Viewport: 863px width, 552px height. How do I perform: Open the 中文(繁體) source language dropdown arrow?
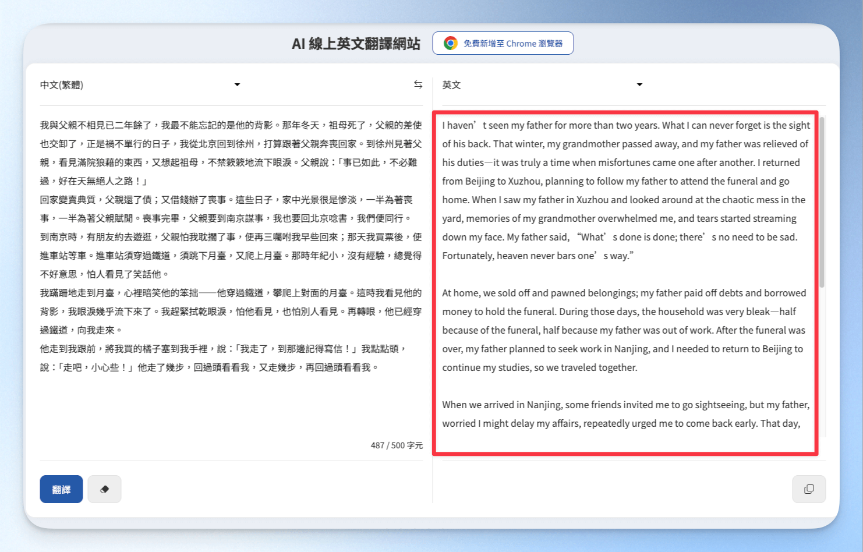point(237,85)
